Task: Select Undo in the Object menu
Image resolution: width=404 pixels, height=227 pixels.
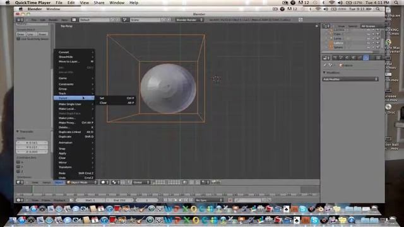Action: coord(74,178)
